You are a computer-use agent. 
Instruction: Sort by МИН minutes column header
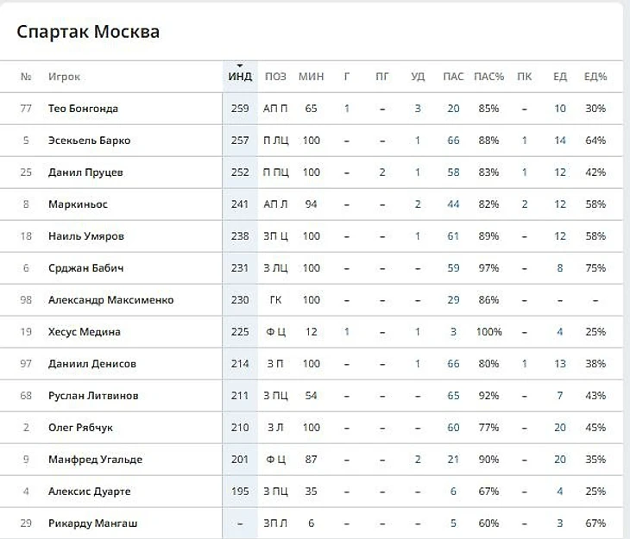click(311, 77)
